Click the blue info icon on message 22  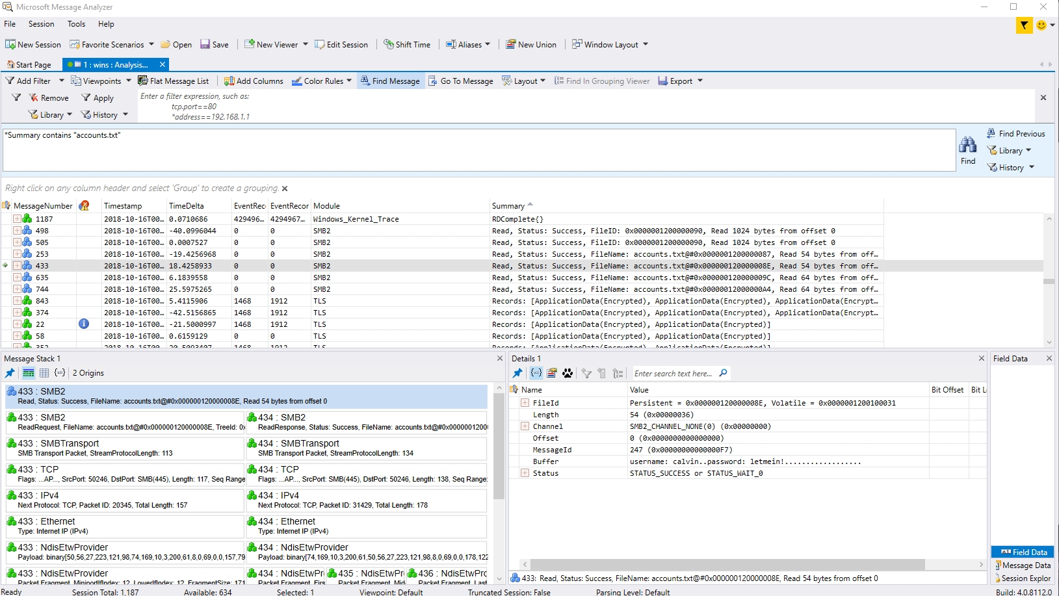pyautogui.click(x=84, y=324)
